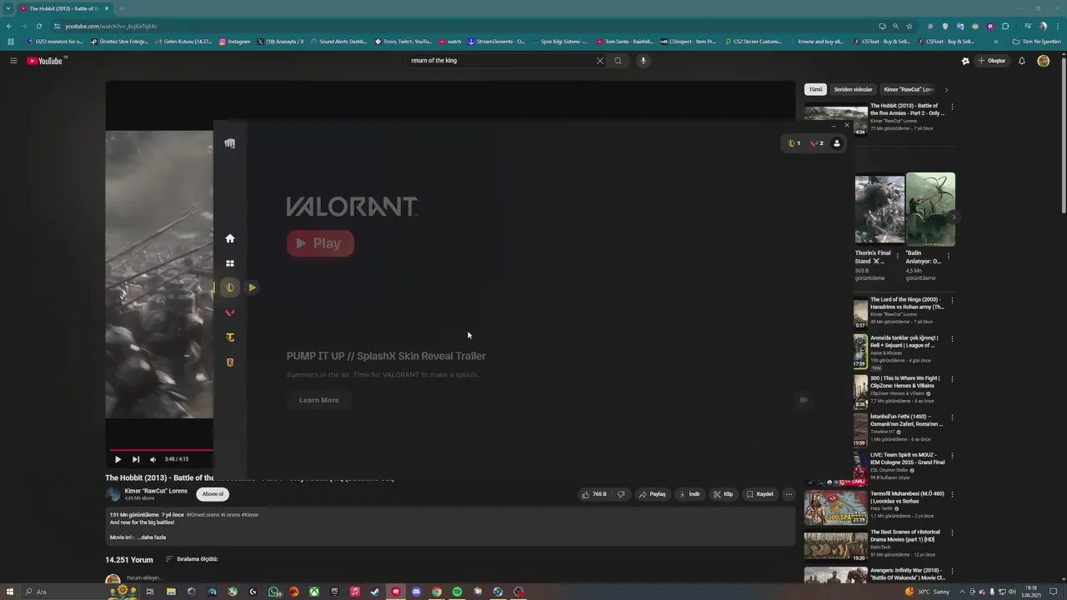Mute the video player volume
The height and width of the screenshot is (600, 1067).
(153, 459)
